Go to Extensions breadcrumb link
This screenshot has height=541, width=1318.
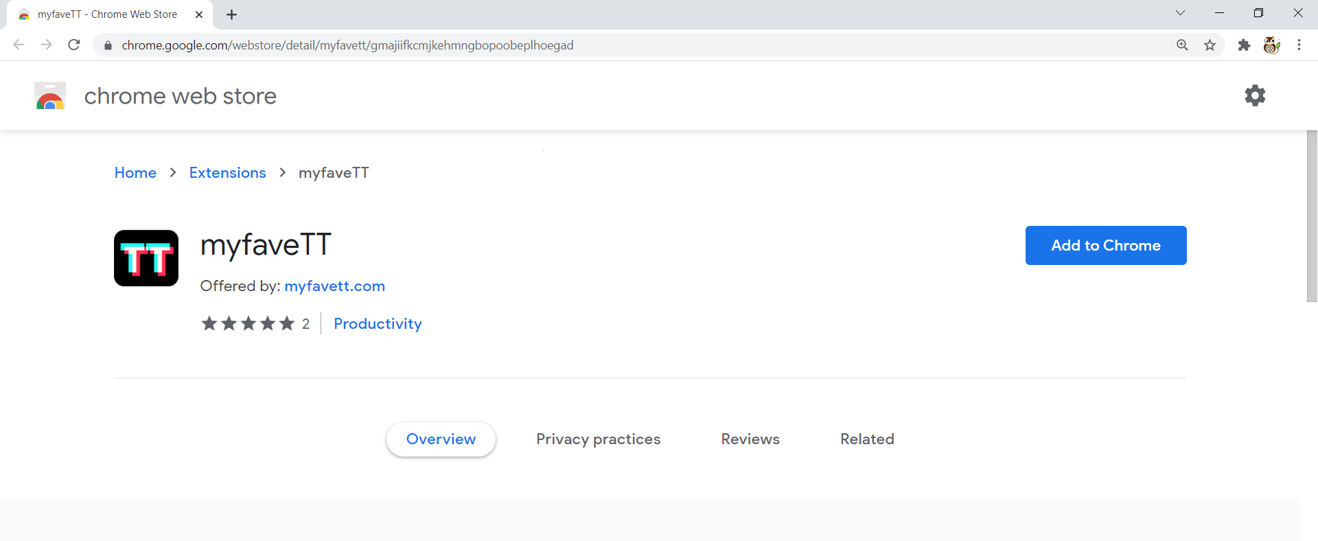pos(227,173)
